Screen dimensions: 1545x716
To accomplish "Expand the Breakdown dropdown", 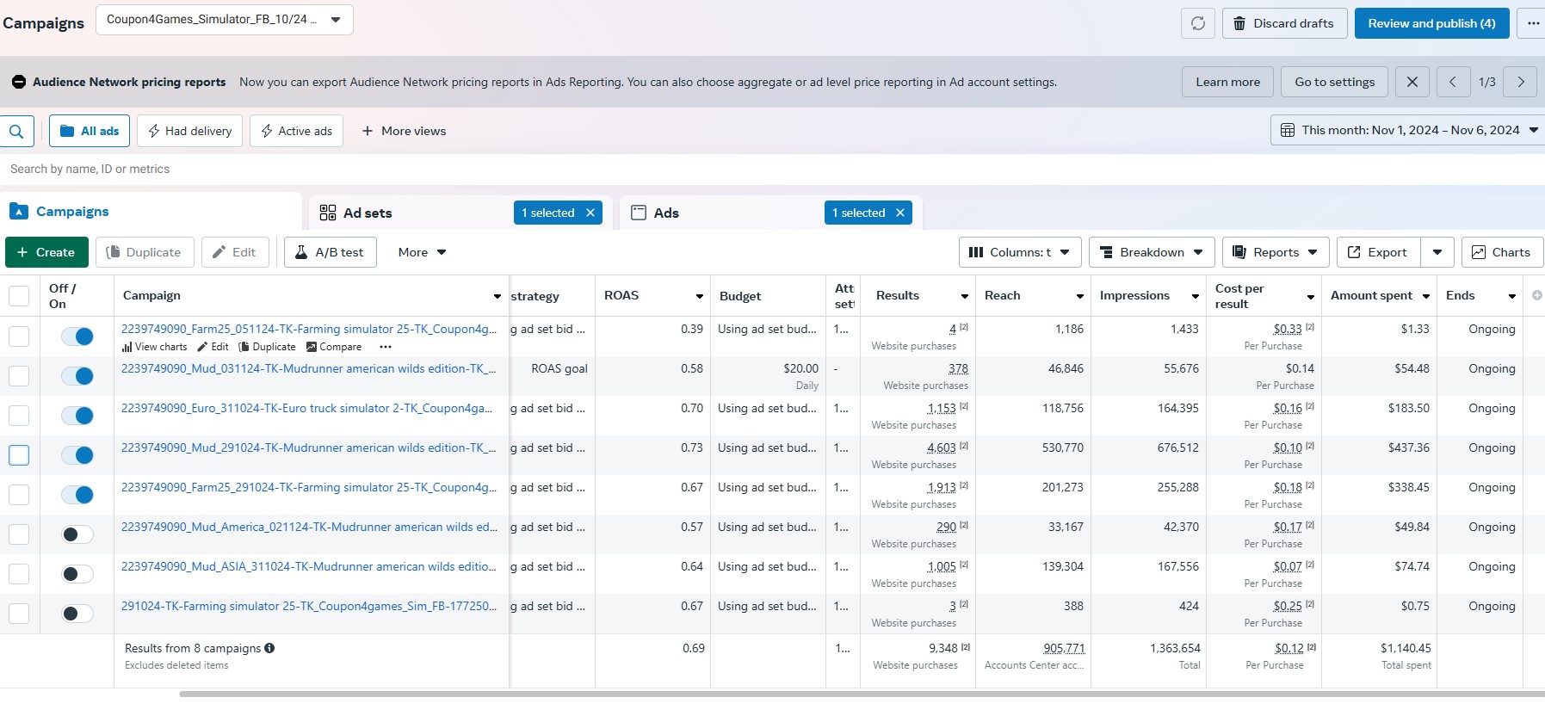I will click(1151, 252).
